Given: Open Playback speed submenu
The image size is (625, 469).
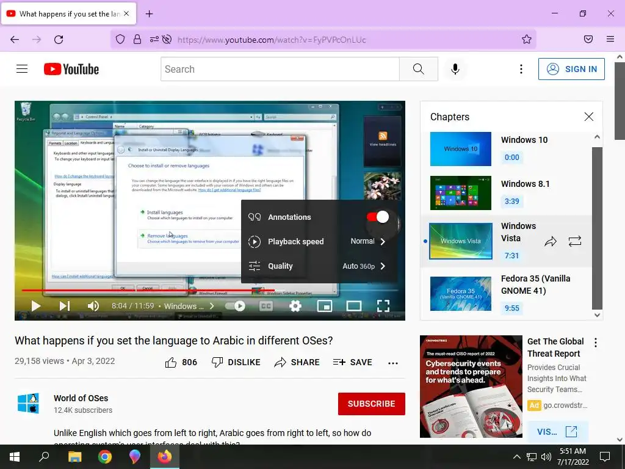Looking at the screenshot, I should [319, 242].
